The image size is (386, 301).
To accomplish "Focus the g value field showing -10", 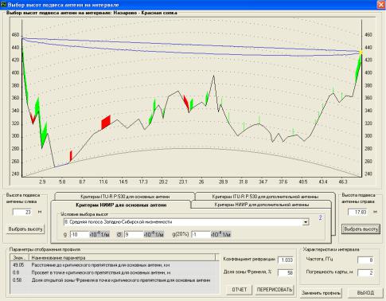I will [80, 235].
